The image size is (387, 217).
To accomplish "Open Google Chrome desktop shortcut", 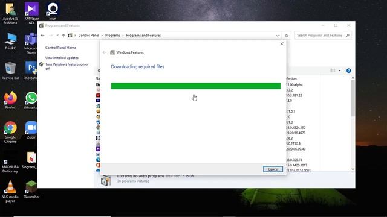I will 10,132.
